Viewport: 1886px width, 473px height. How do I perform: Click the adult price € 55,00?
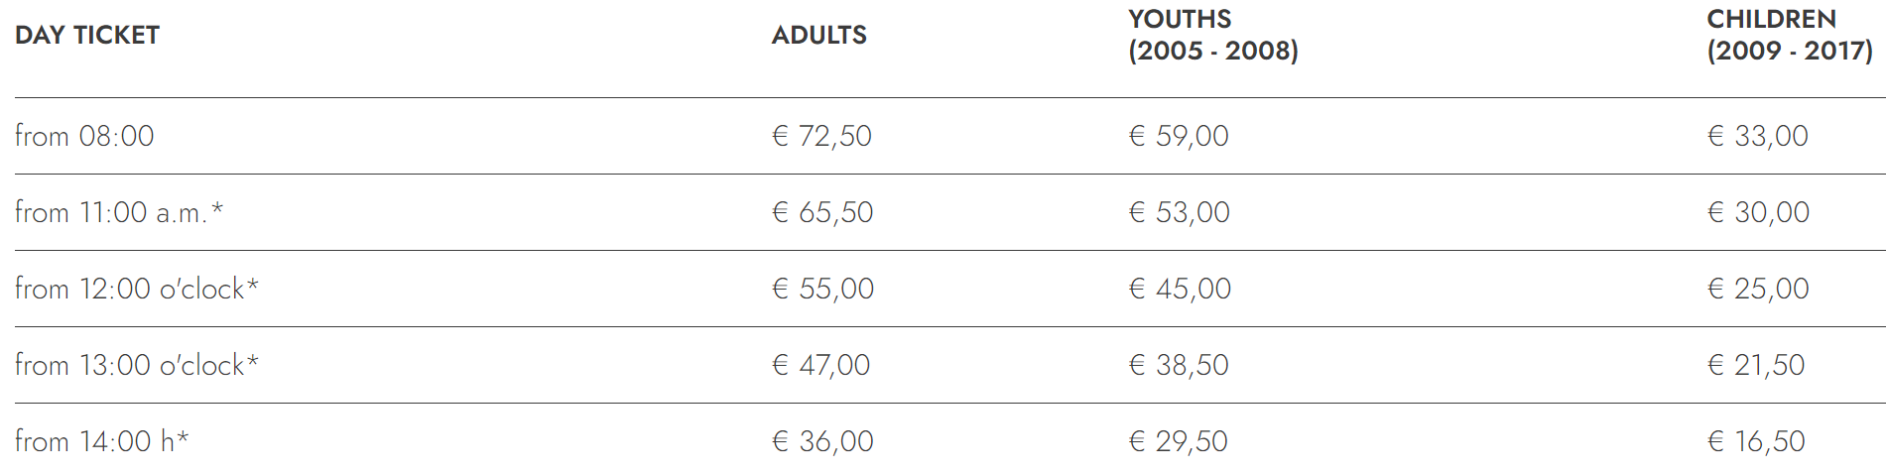pos(822,289)
